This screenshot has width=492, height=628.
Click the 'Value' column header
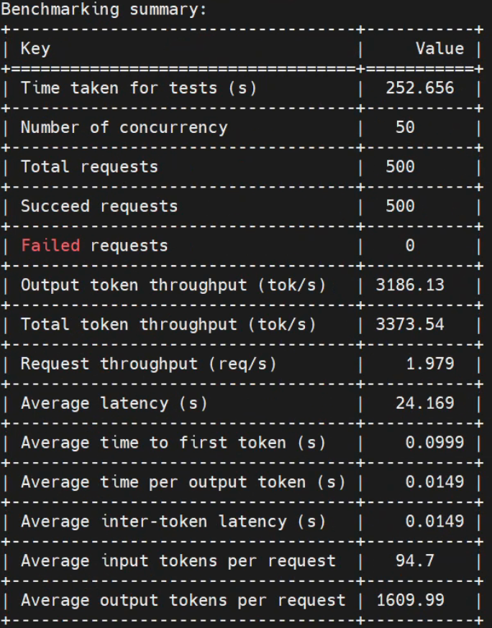tap(439, 48)
